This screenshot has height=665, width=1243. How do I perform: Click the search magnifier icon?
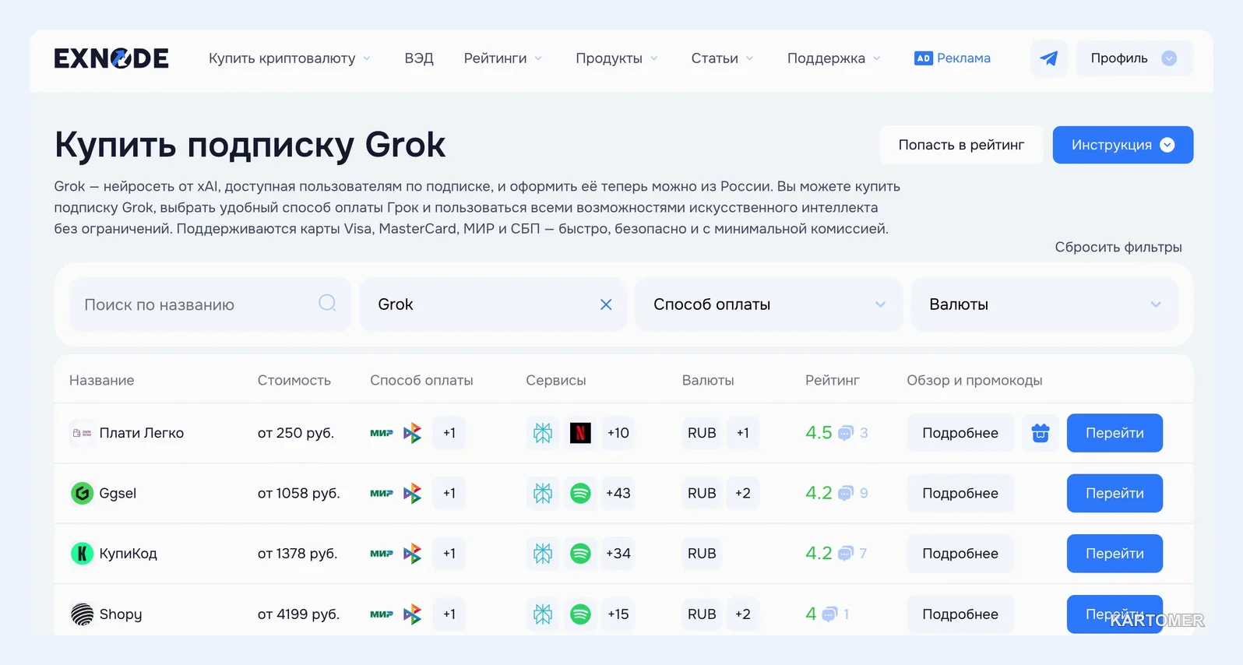327,303
